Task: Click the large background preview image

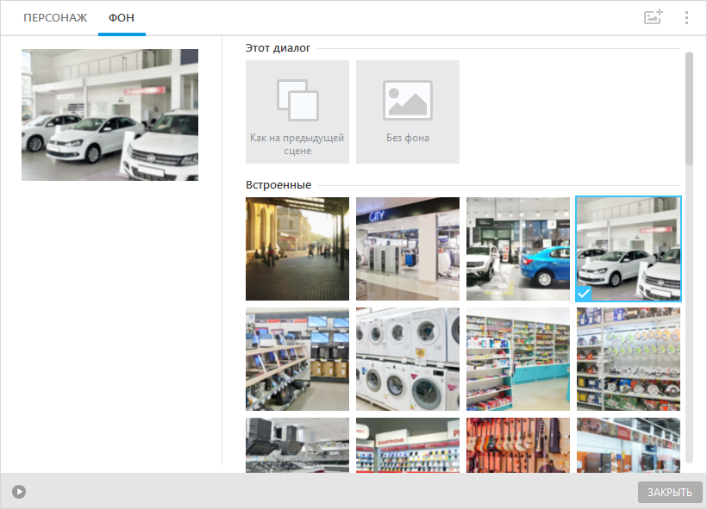Action: [x=110, y=115]
